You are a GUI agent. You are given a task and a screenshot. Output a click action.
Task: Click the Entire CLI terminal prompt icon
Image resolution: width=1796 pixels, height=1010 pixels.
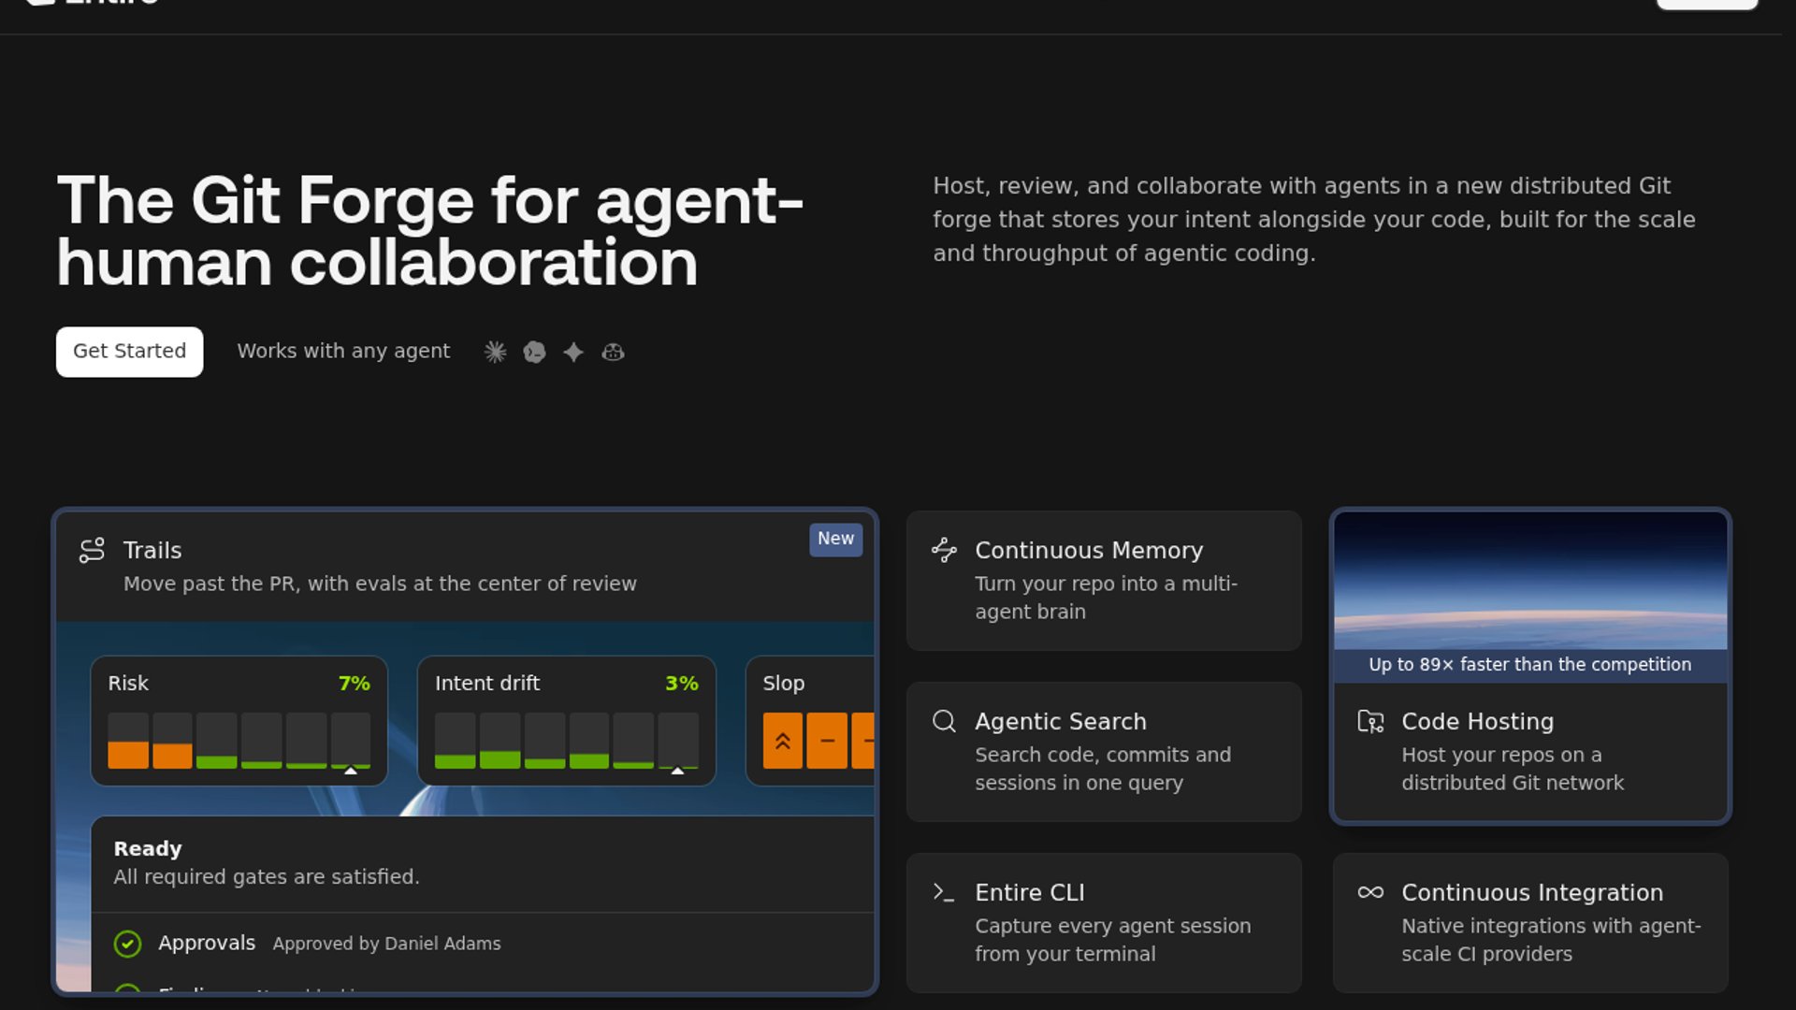pyautogui.click(x=944, y=892)
